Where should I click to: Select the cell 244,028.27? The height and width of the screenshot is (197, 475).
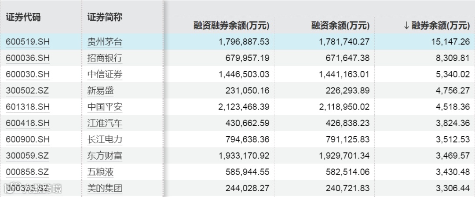248,189
